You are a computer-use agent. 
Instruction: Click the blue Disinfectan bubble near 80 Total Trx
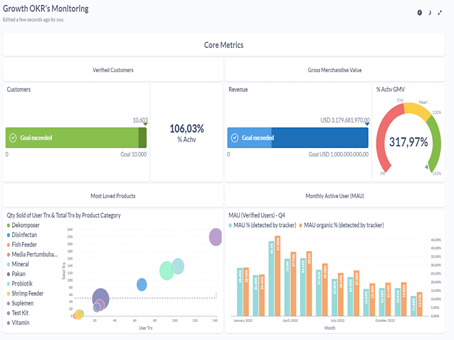[x=141, y=285]
